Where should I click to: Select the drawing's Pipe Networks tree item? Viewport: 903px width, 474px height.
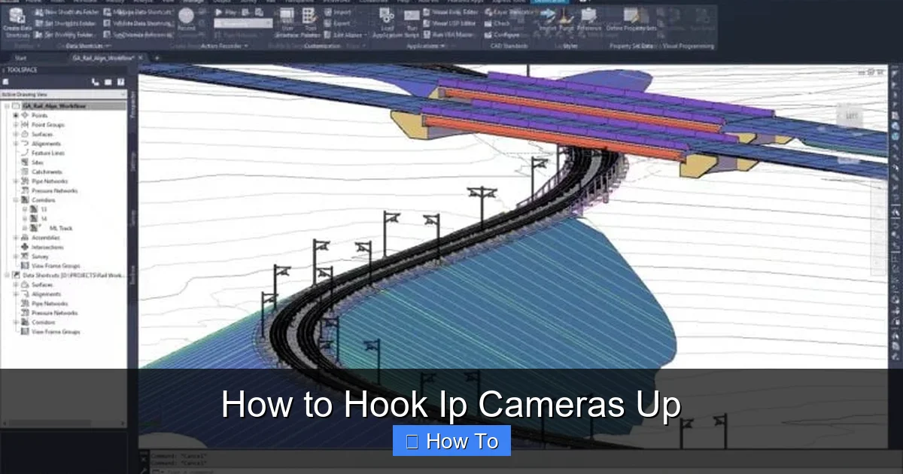point(50,181)
